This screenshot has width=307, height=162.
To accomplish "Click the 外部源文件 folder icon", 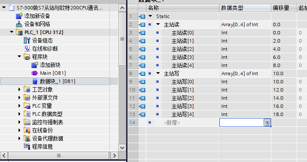I will (27, 98).
